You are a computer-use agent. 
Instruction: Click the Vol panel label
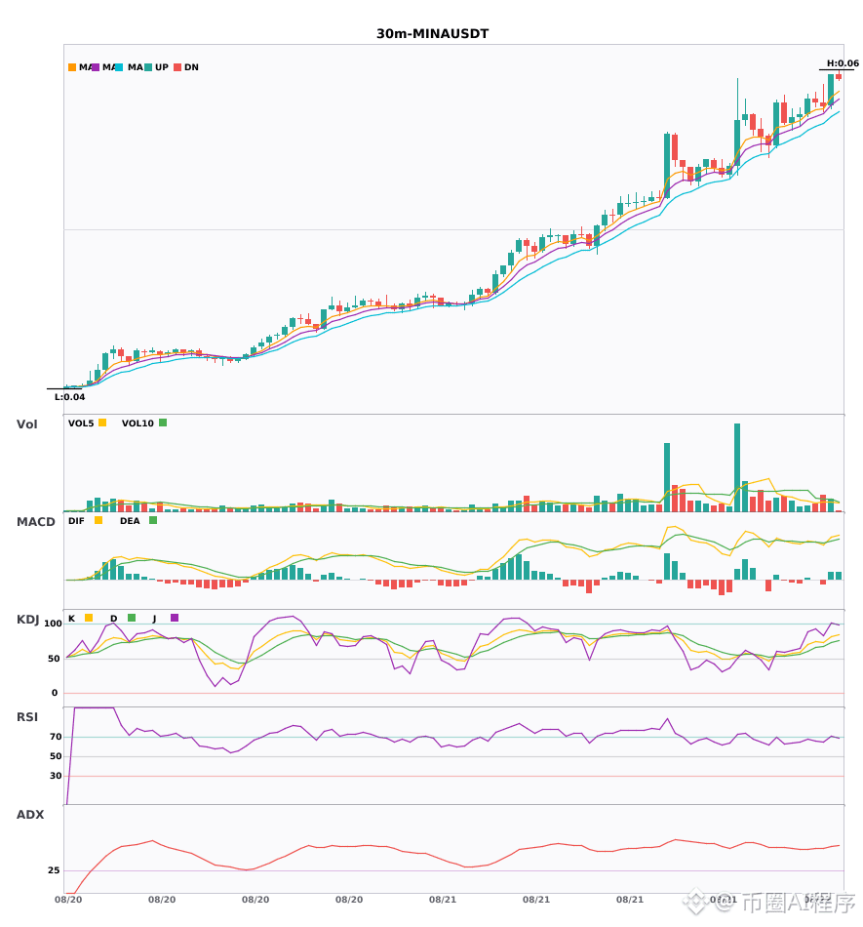click(x=26, y=424)
